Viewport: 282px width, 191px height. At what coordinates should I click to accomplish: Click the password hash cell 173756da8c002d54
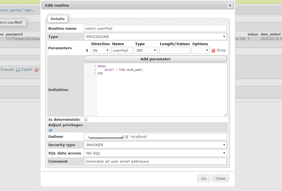point(23,39)
